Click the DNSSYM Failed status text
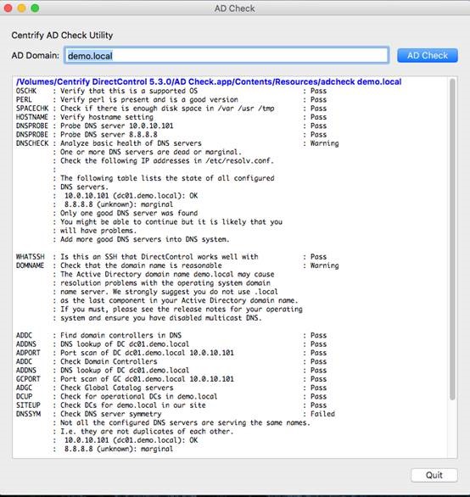This screenshot has height=497, width=470. point(322,414)
